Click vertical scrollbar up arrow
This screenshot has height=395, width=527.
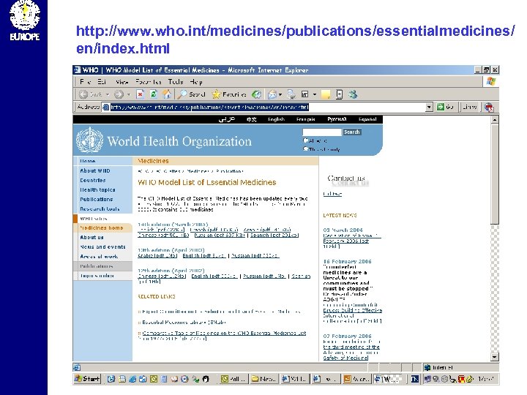(494, 119)
